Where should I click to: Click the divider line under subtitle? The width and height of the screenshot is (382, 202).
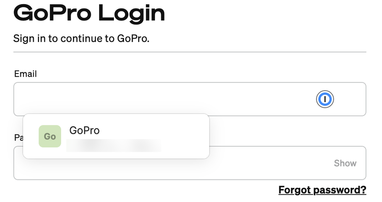pos(190,52)
